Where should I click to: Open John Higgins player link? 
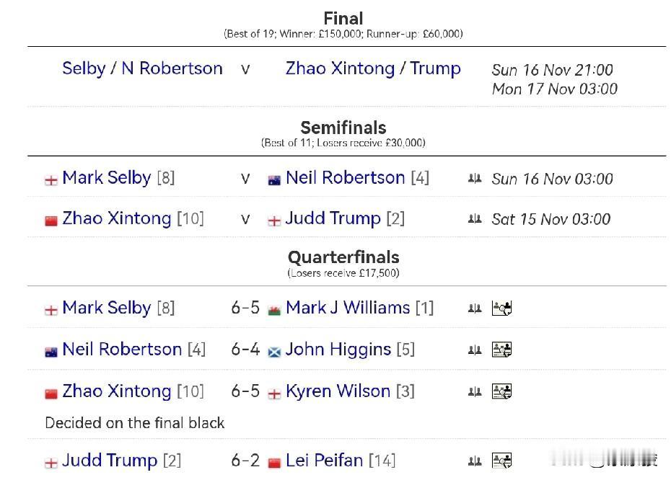338,350
